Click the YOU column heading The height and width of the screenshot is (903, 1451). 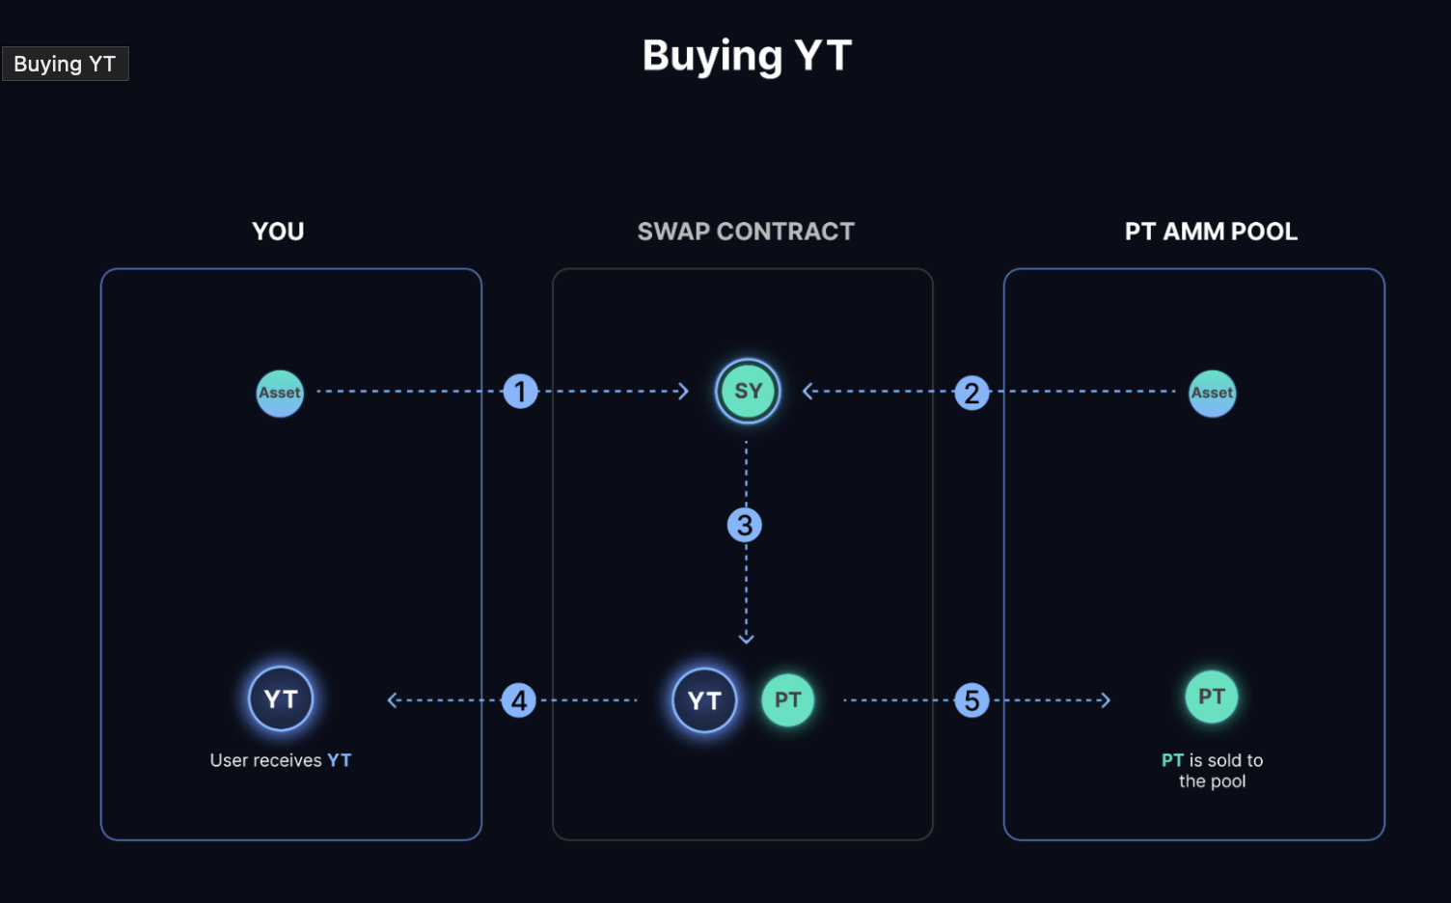coord(278,232)
